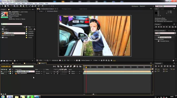Select the Type text tool
The image size is (177, 98).
(26, 6)
